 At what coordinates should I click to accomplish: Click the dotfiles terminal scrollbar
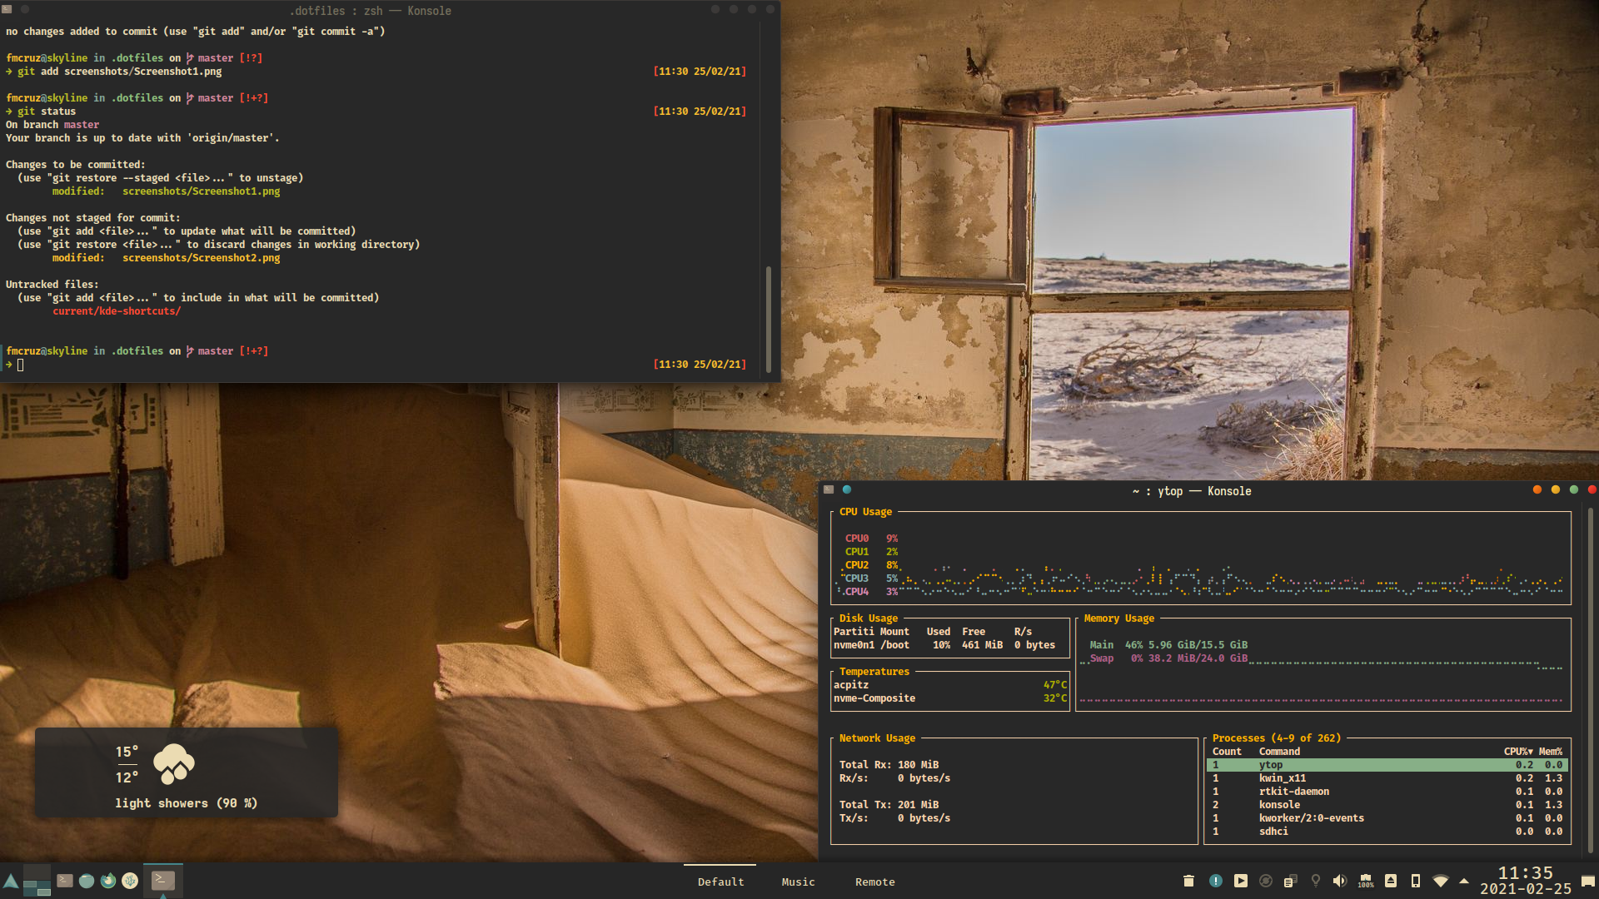tap(768, 319)
